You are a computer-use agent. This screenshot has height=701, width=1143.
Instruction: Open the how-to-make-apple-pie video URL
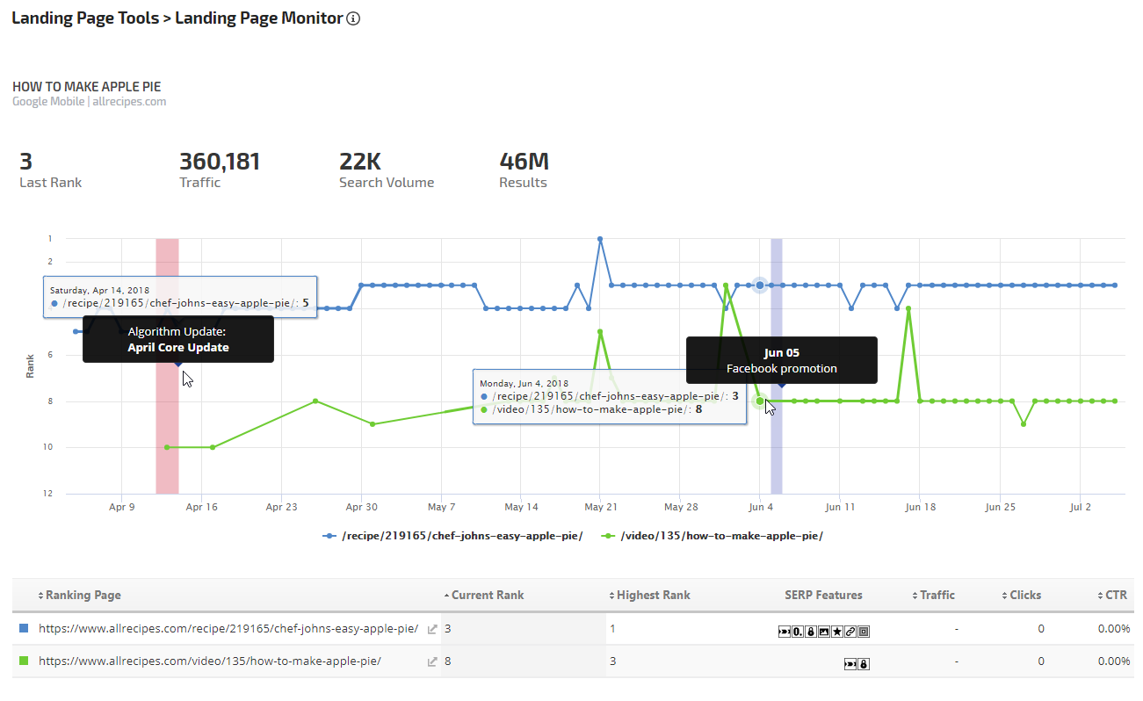(x=210, y=661)
